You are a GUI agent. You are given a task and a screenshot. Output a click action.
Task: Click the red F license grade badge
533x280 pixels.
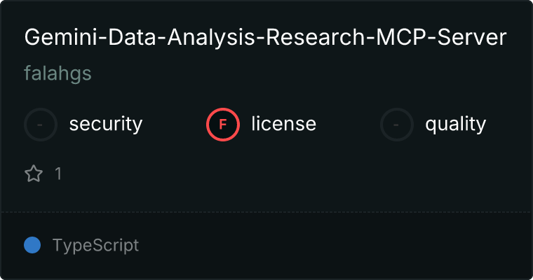223,125
